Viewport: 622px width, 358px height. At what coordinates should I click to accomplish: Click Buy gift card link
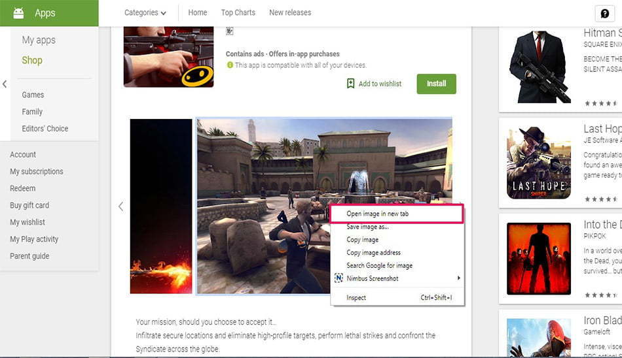(29, 205)
